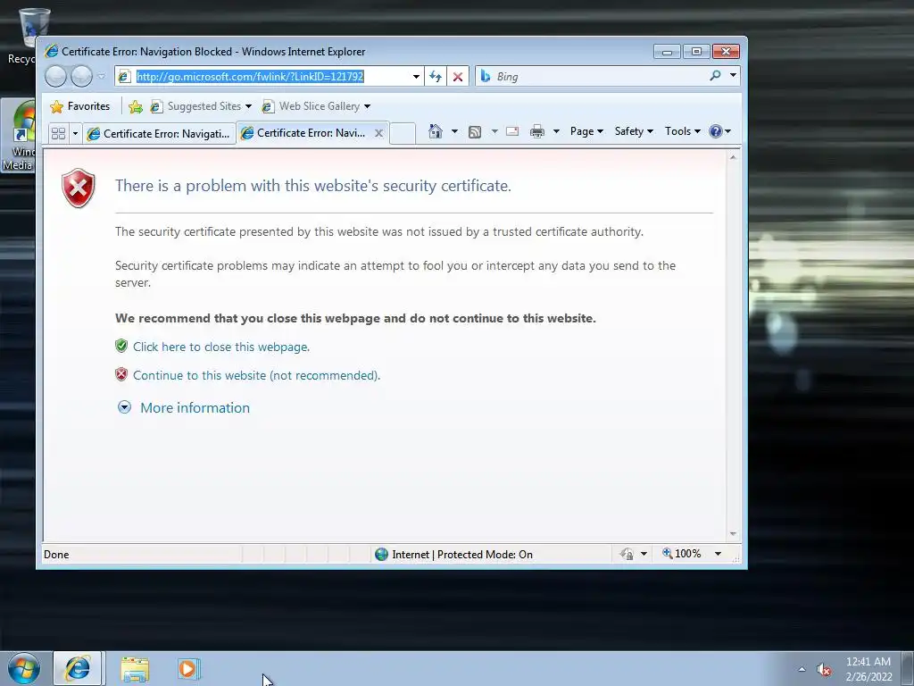Expand the Home button dropdown
Image resolution: width=914 pixels, height=686 pixels.
[x=454, y=131]
